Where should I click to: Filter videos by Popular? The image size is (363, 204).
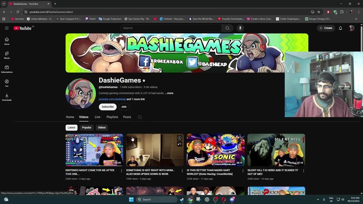[87, 127]
